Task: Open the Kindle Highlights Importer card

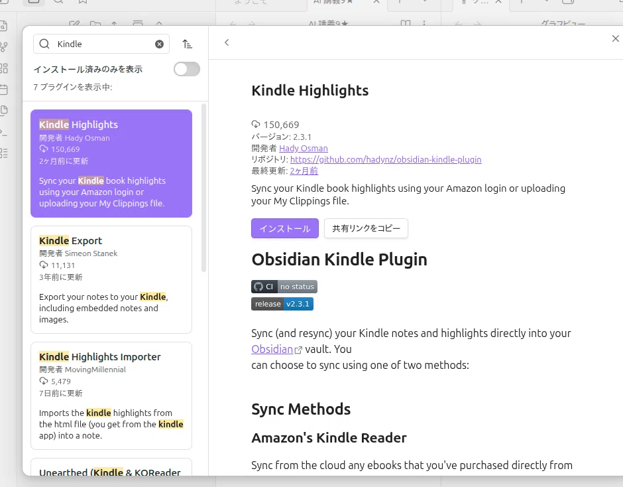Action: pos(111,396)
